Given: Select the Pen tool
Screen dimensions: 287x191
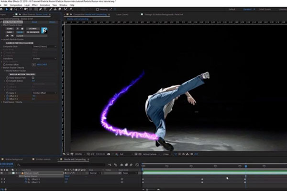Looking at the screenshot, I should click(x=41, y=9).
